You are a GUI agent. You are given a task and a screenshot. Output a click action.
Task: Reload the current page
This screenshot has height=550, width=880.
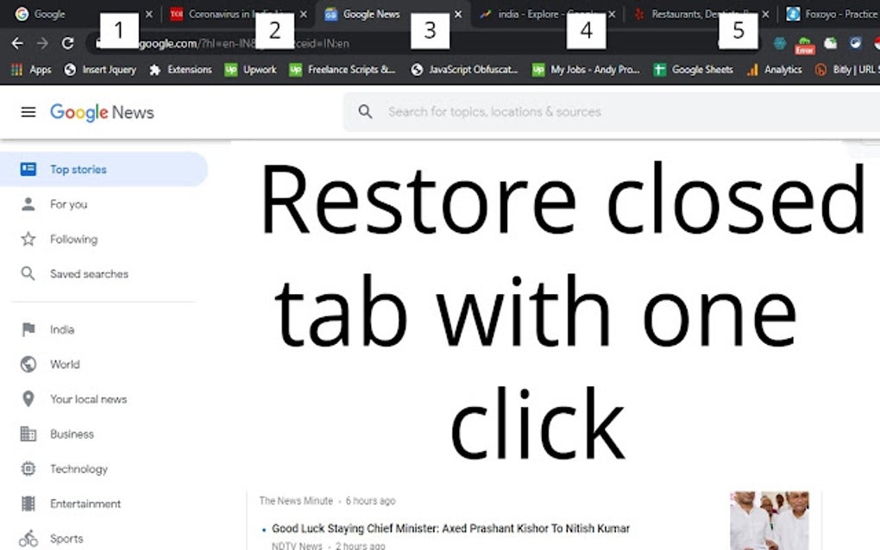point(70,42)
